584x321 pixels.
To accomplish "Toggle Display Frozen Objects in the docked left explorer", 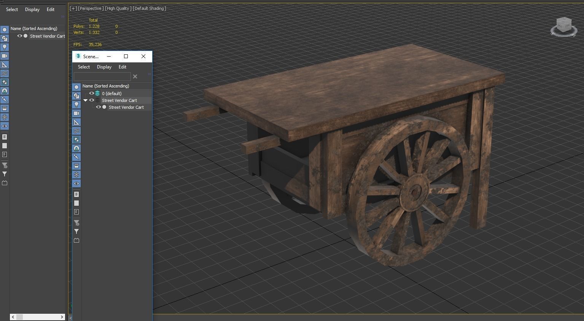I will (5, 117).
